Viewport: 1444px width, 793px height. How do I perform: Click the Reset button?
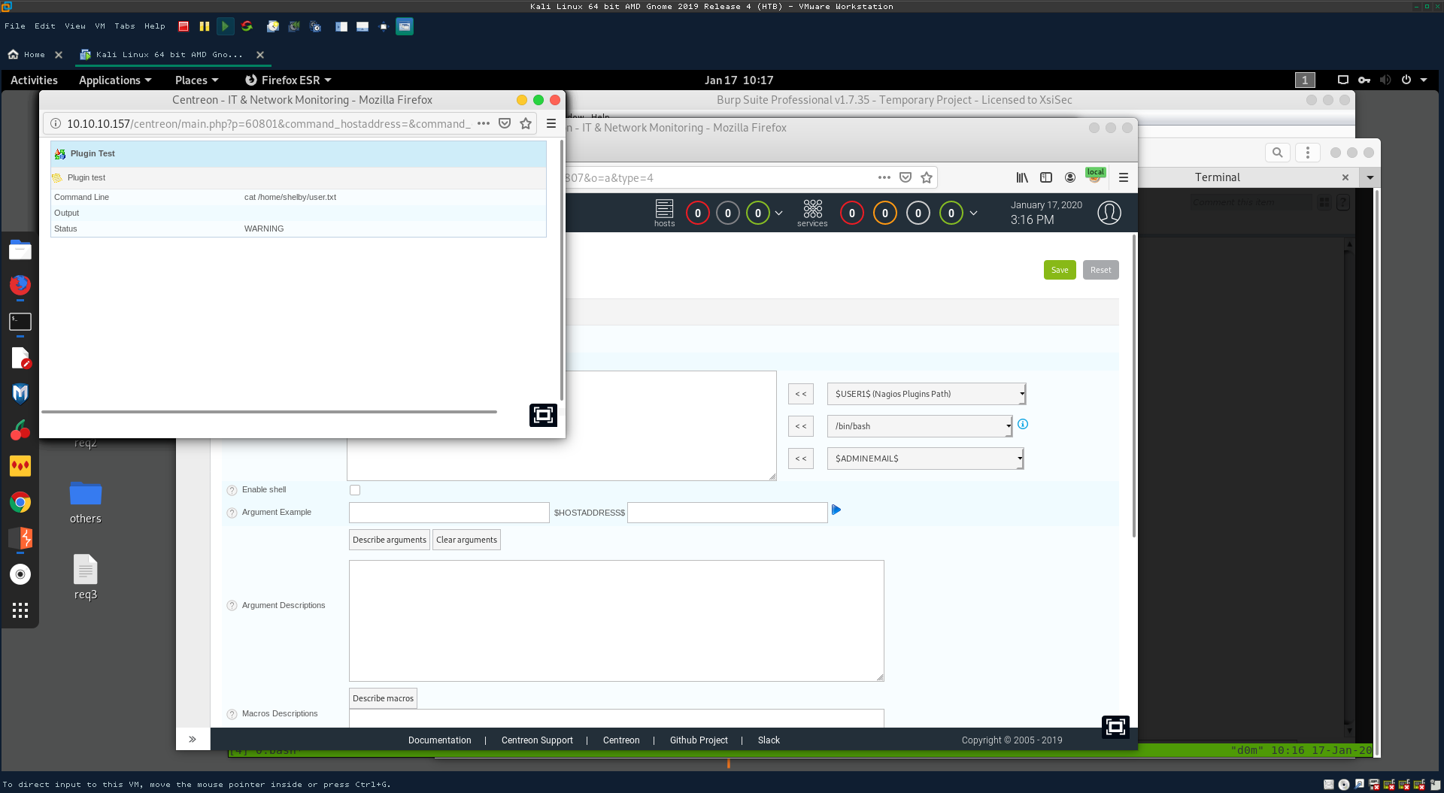1101,270
